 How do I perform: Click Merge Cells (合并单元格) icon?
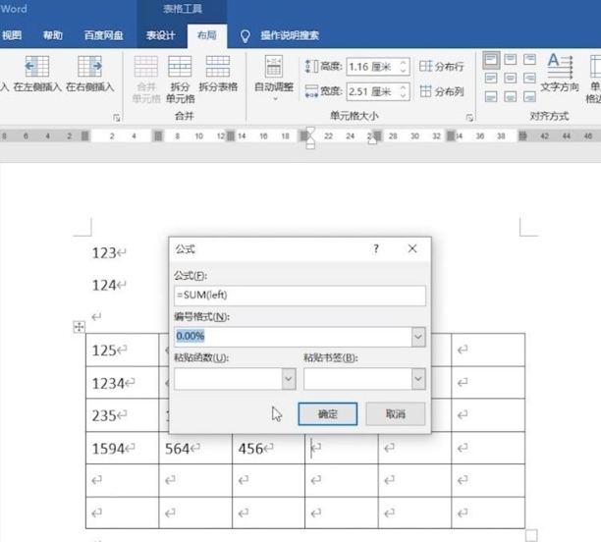coord(146,67)
